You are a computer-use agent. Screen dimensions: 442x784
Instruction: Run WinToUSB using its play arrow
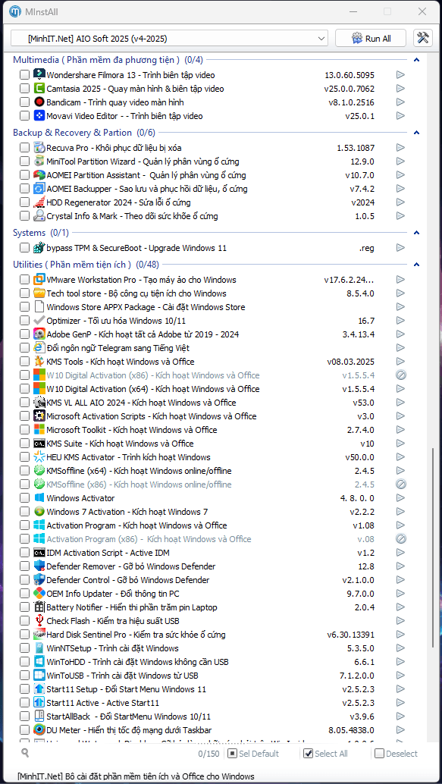coord(400,676)
